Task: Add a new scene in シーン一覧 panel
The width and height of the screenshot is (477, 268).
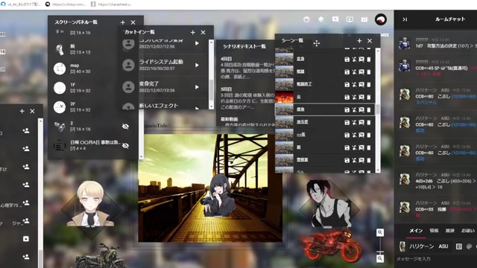Action: (359, 41)
